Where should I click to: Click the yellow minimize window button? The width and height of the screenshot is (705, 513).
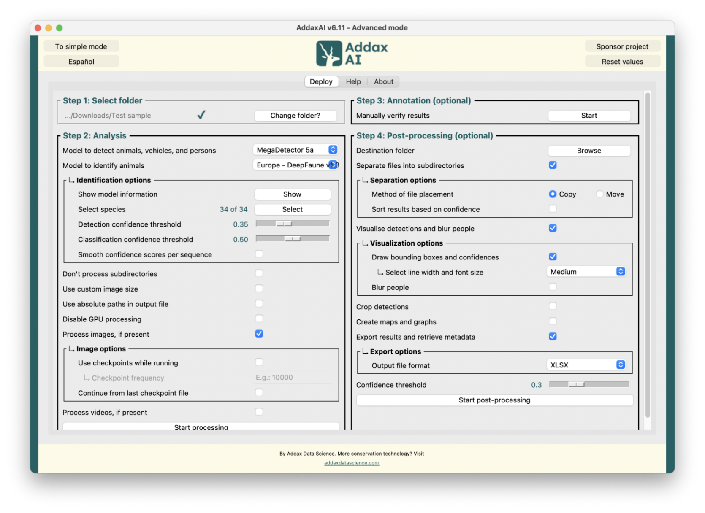[49, 28]
